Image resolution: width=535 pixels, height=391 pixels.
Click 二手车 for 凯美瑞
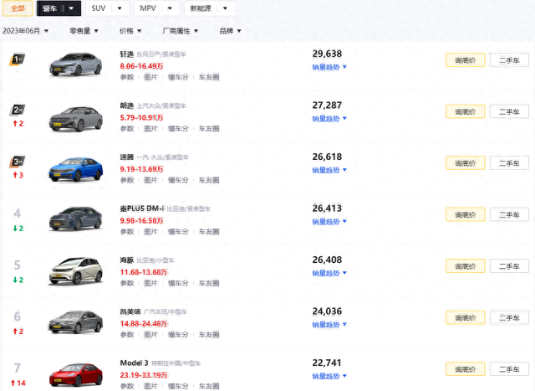tap(509, 317)
